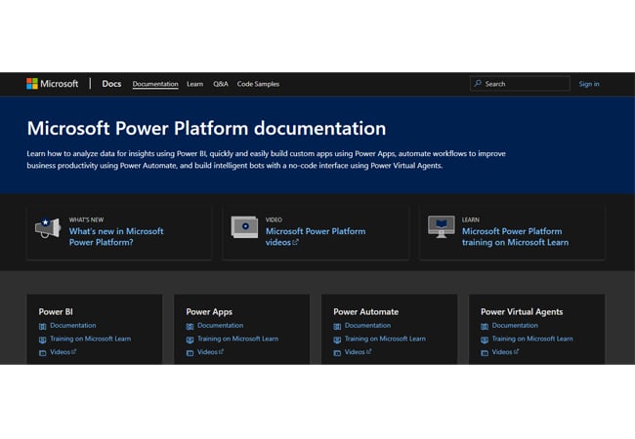Open Power Apps Documentation link
This screenshot has height=439, width=635.
point(221,326)
